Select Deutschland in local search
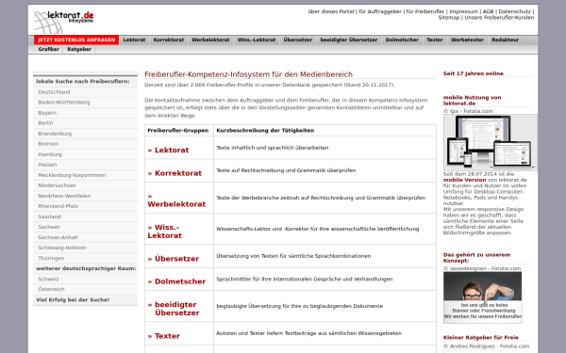The width and height of the screenshot is (566, 353). point(85,92)
